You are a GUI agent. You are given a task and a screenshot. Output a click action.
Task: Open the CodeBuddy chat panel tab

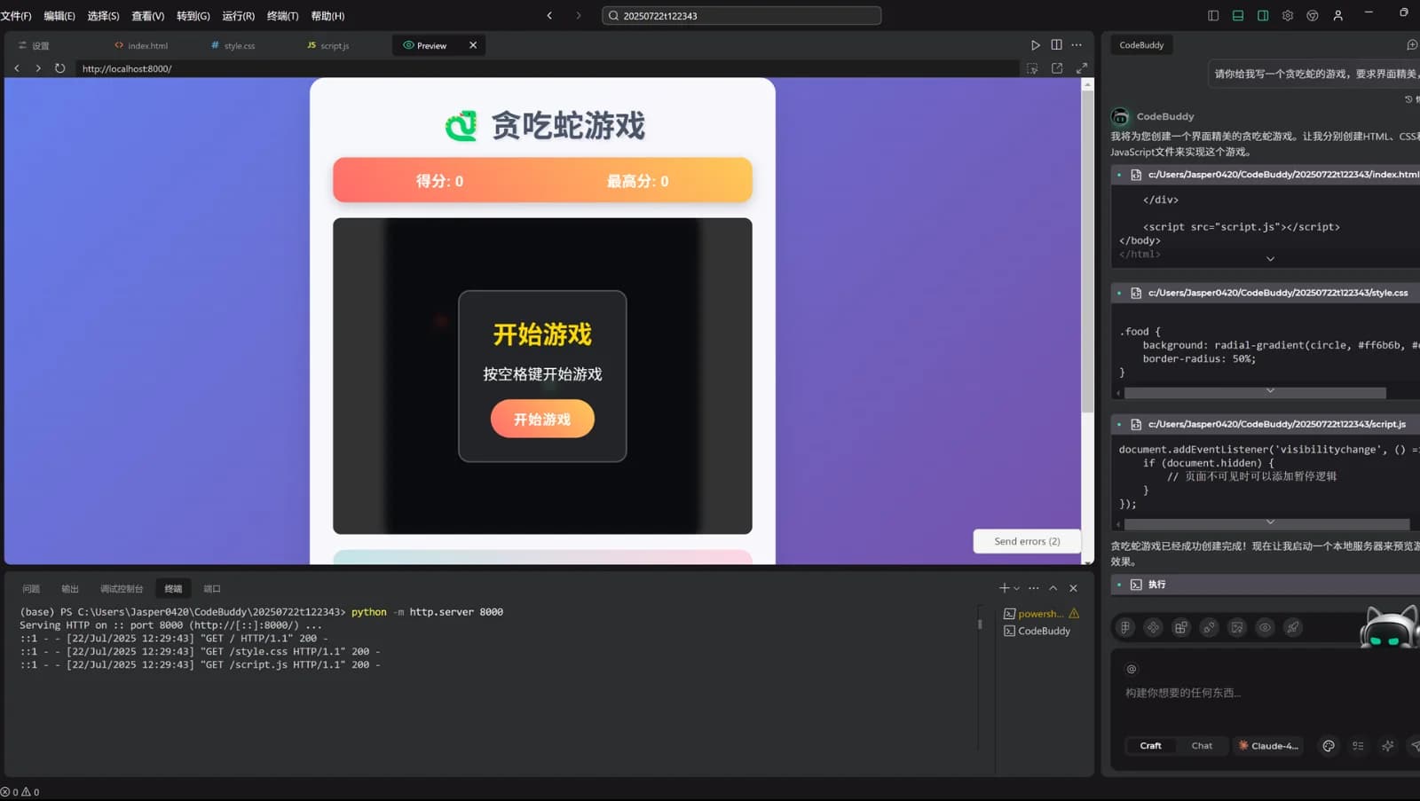pyautogui.click(x=1141, y=45)
